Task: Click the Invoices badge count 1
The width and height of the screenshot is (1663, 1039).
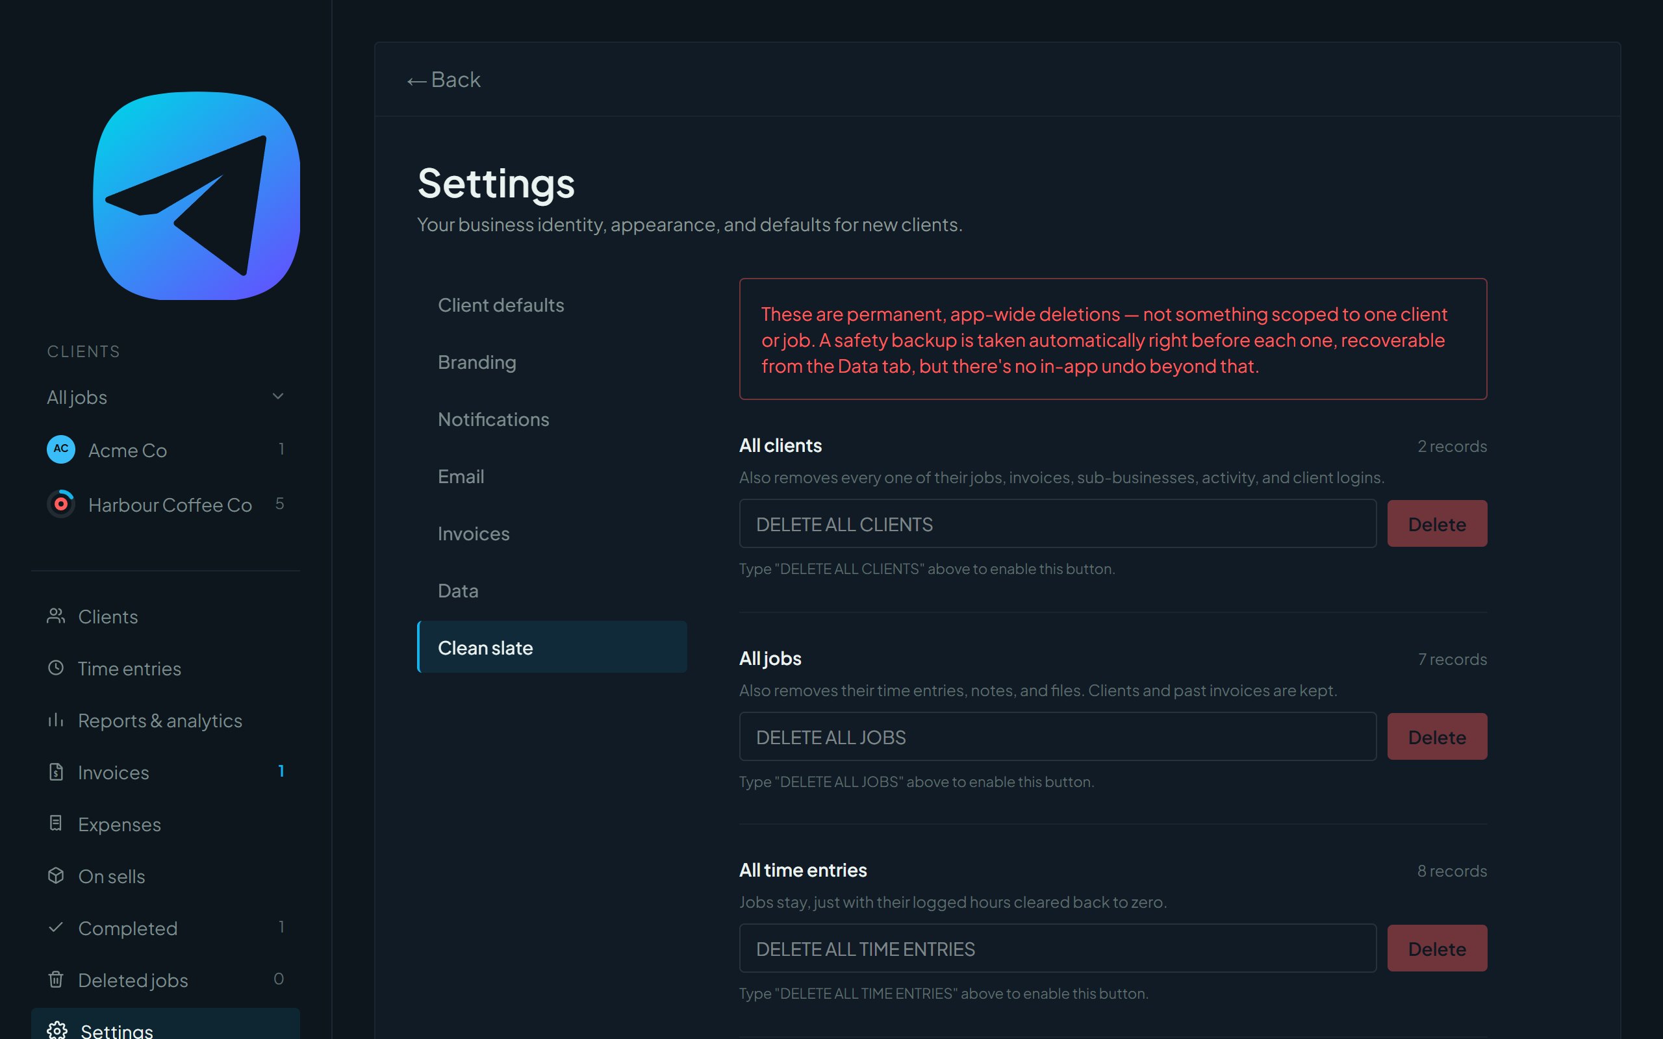Action: point(281,771)
